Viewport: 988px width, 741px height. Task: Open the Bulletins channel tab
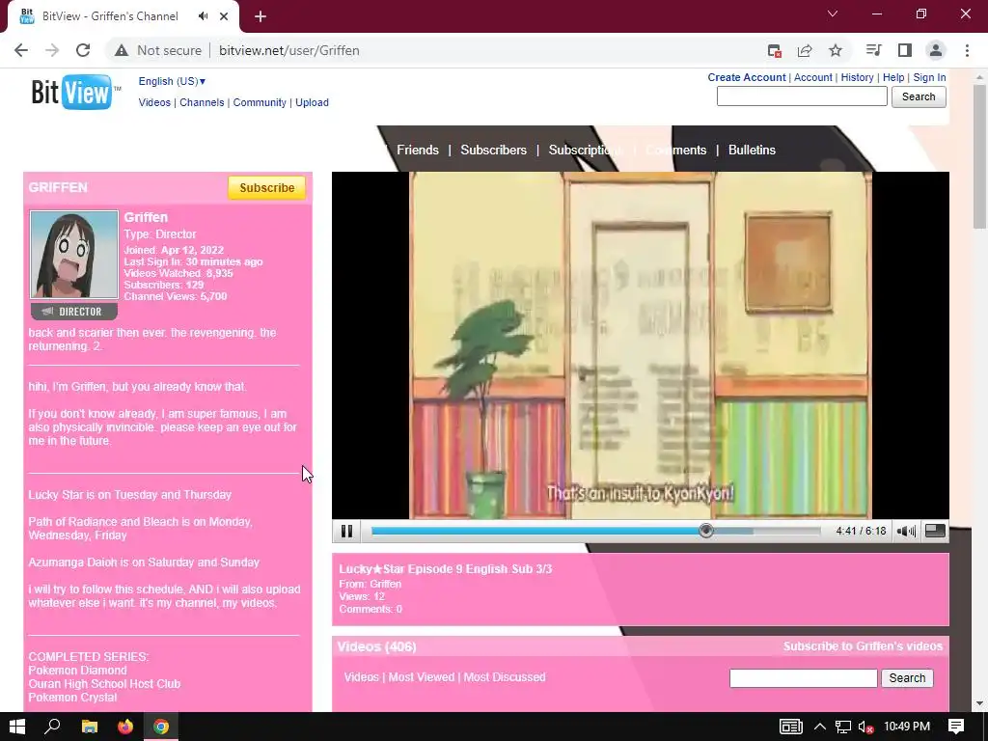(x=752, y=150)
